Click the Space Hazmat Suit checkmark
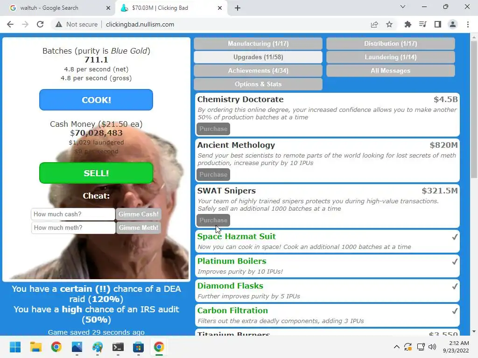478x358 pixels. 455,237
